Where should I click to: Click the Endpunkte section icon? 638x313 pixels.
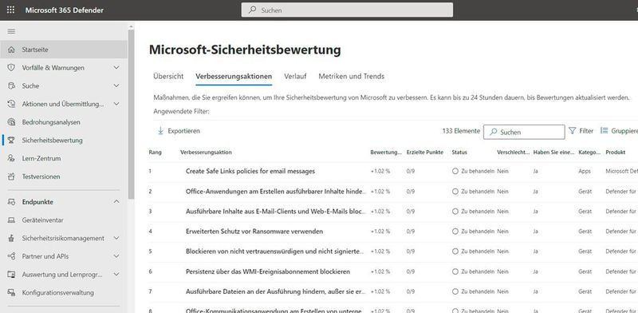(x=11, y=202)
